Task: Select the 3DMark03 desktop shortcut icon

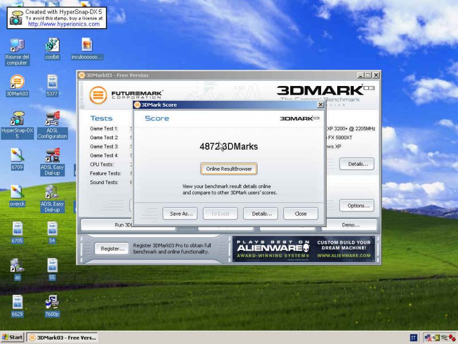Action: [x=17, y=85]
